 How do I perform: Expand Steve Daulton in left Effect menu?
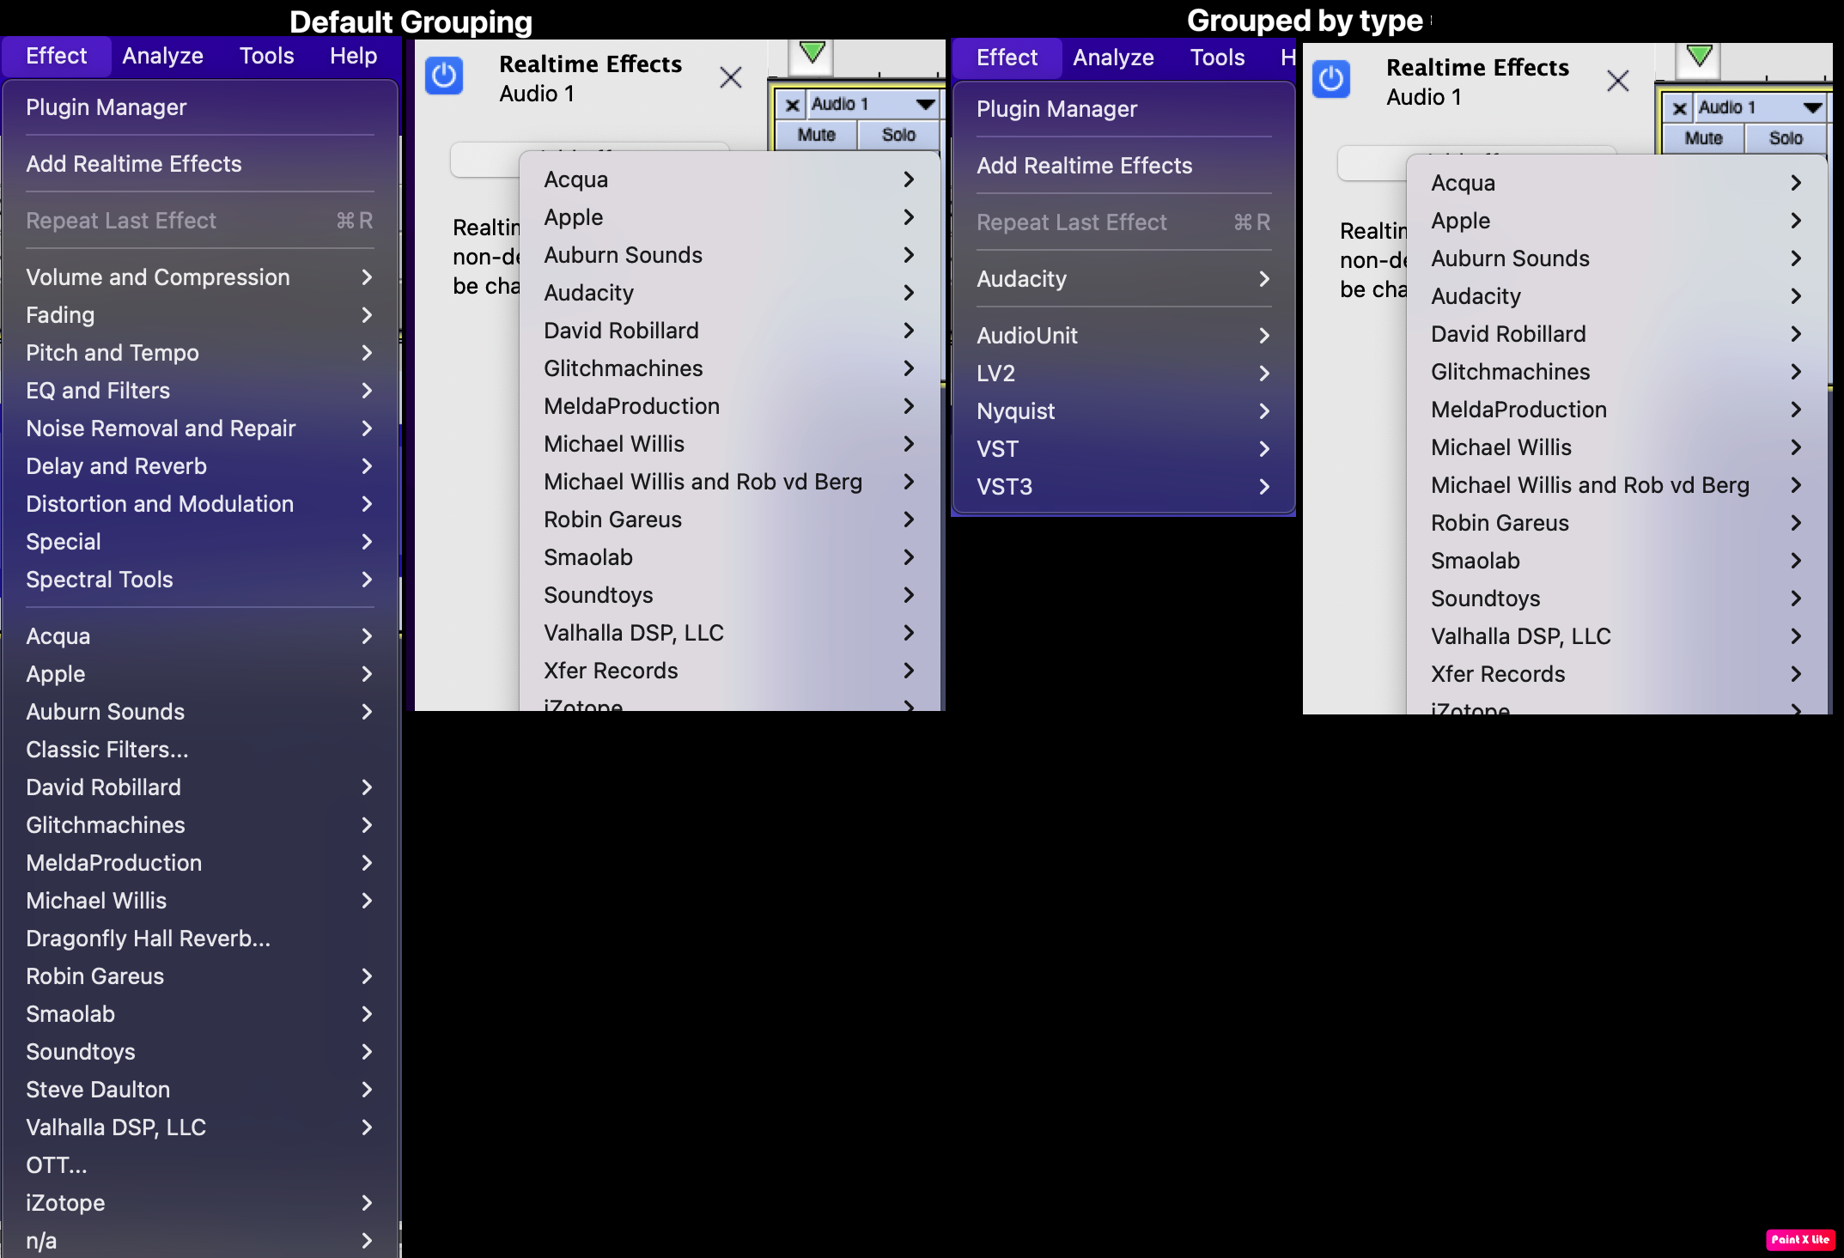[199, 1090]
